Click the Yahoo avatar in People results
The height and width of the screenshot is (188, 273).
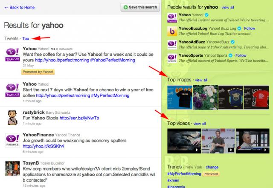click(x=171, y=17)
